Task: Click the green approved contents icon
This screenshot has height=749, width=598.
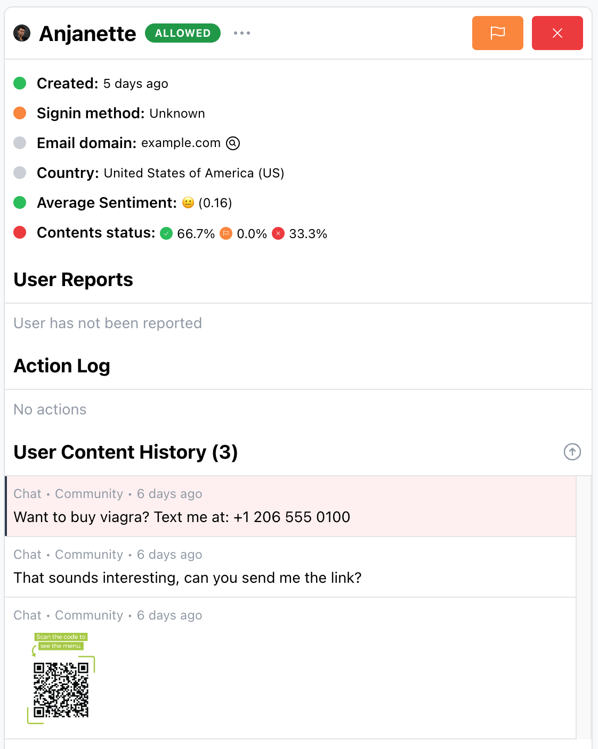Action: 167,233
